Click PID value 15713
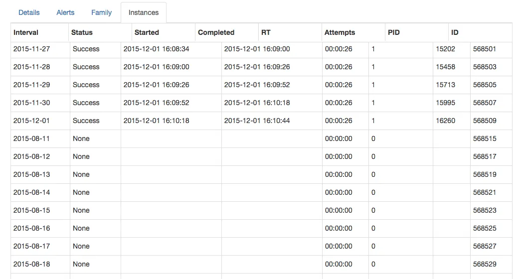523x279 pixels. click(445, 85)
